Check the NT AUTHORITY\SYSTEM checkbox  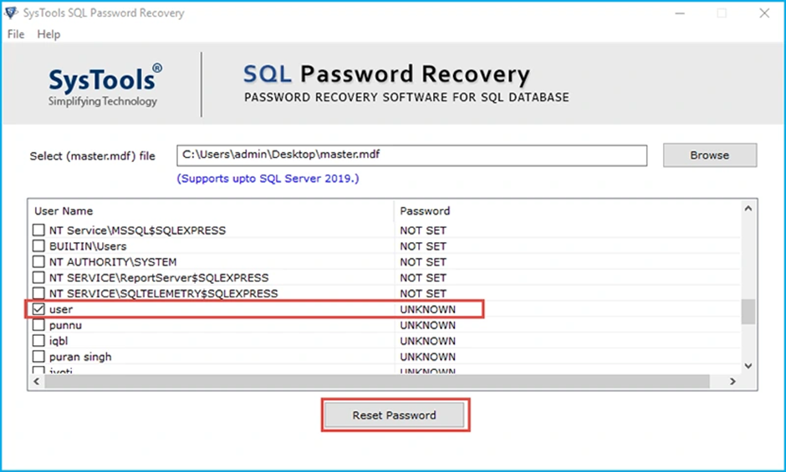pyautogui.click(x=38, y=262)
